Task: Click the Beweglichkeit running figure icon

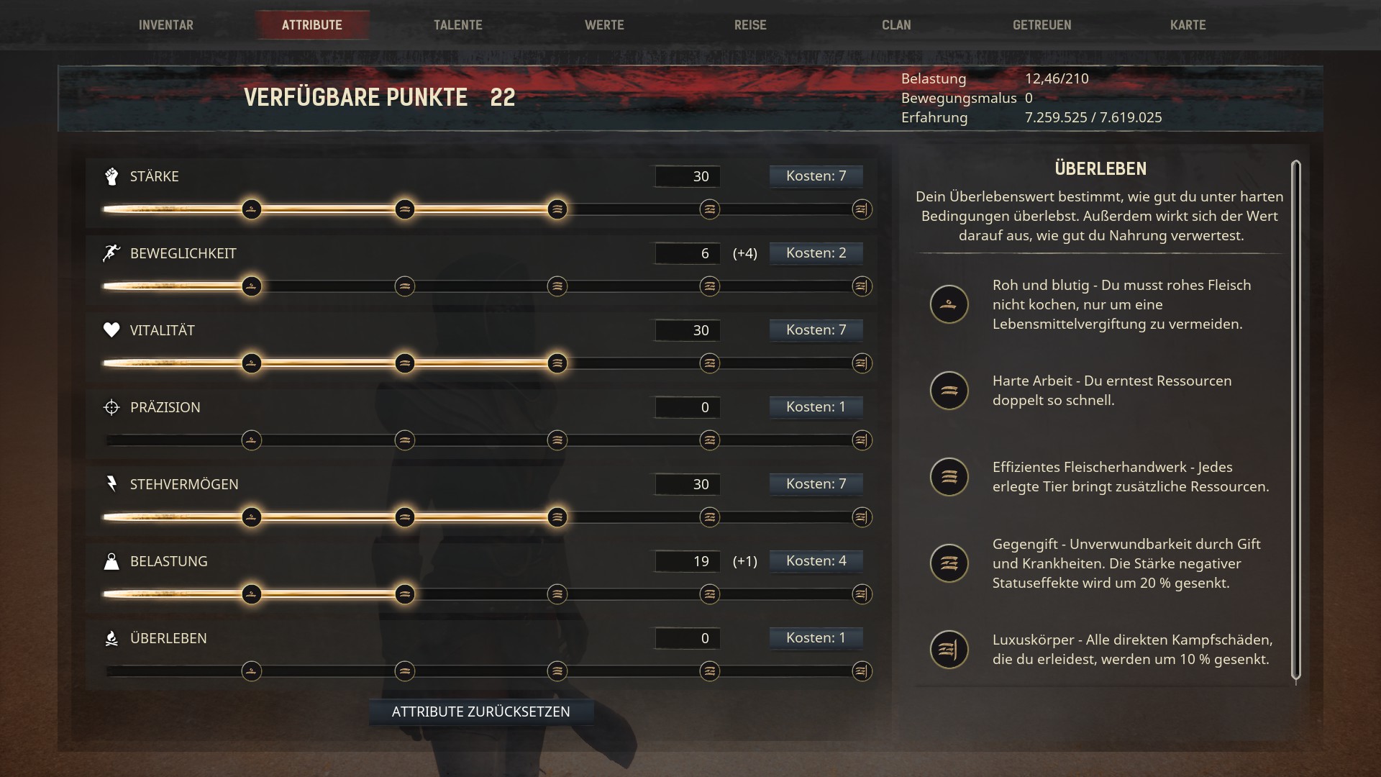Action: (111, 253)
